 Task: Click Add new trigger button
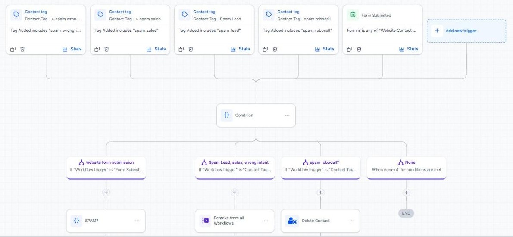(x=466, y=31)
